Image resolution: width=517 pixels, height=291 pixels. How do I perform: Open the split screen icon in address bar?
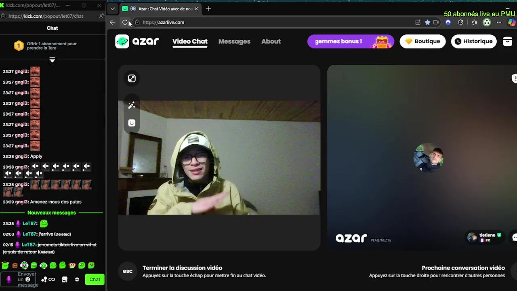pos(418,22)
